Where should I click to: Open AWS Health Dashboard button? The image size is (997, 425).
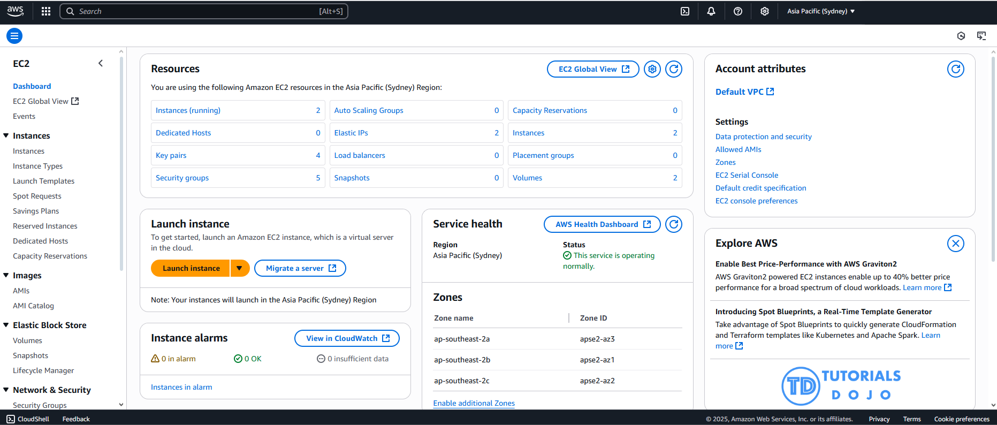602,224
